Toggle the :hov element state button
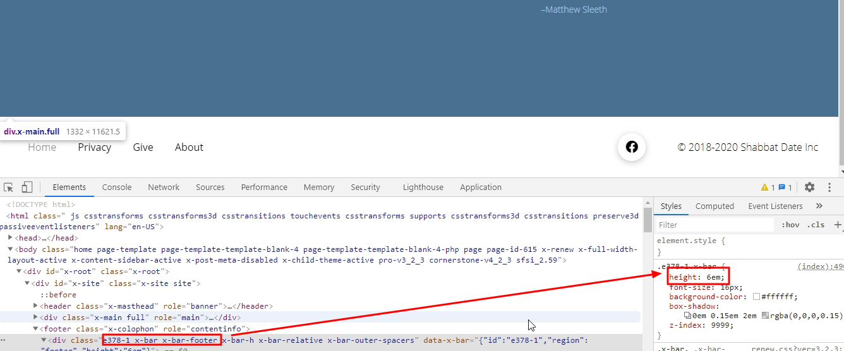Image resolution: width=844 pixels, height=351 pixels. 790,225
